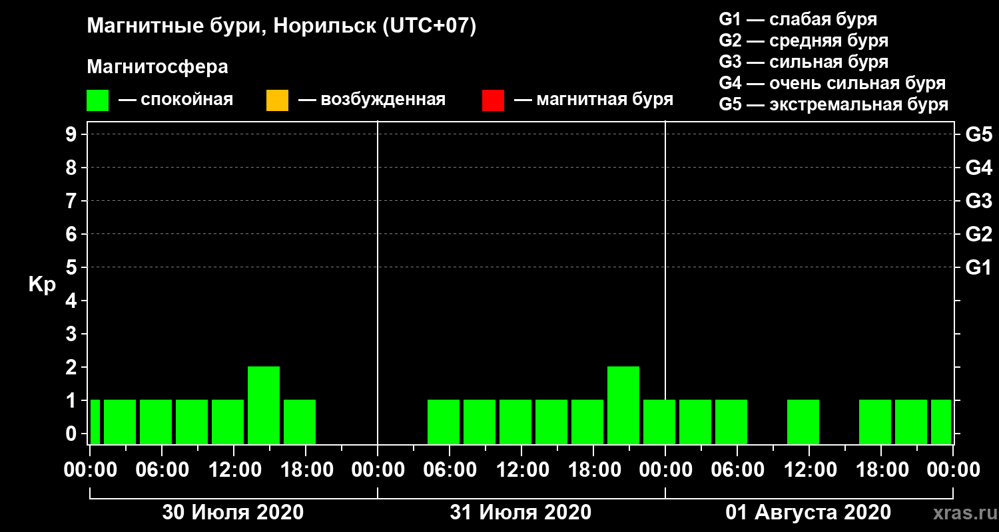Click the '— спокойная' legend label
Screen dimensions: 999x532
[x=176, y=100]
